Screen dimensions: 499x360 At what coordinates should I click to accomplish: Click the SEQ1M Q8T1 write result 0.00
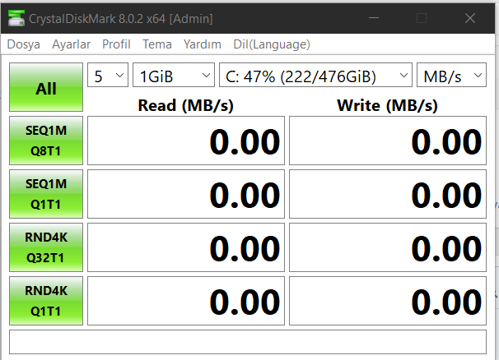click(388, 141)
